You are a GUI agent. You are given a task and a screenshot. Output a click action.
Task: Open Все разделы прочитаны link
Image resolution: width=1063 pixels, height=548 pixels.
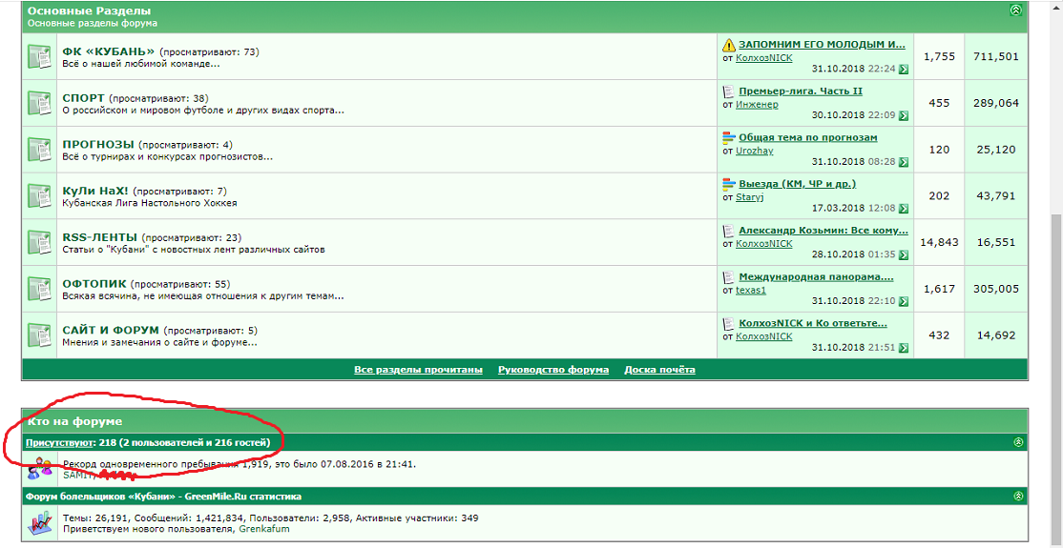418,370
